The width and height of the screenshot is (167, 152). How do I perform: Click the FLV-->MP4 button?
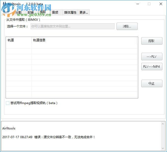click(x=152, y=67)
